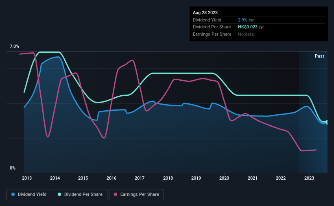Toggle the Earnings Per Share legend button
This screenshot has height=206, width=334.
click(137, 195)
